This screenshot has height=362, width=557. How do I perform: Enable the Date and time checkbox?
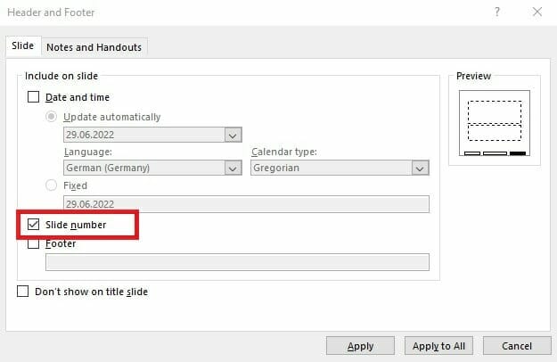34,97
